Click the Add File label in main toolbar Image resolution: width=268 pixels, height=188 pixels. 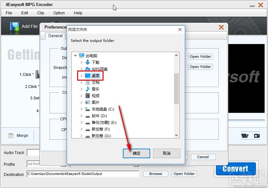tap(30, 26)
